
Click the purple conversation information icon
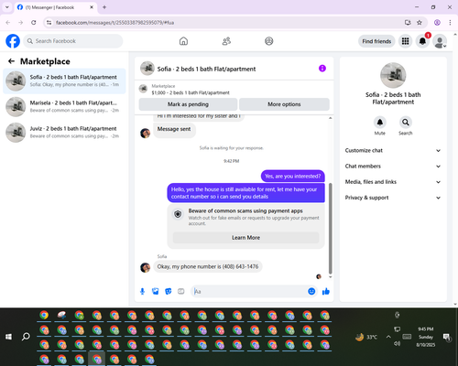coord(322,69)
